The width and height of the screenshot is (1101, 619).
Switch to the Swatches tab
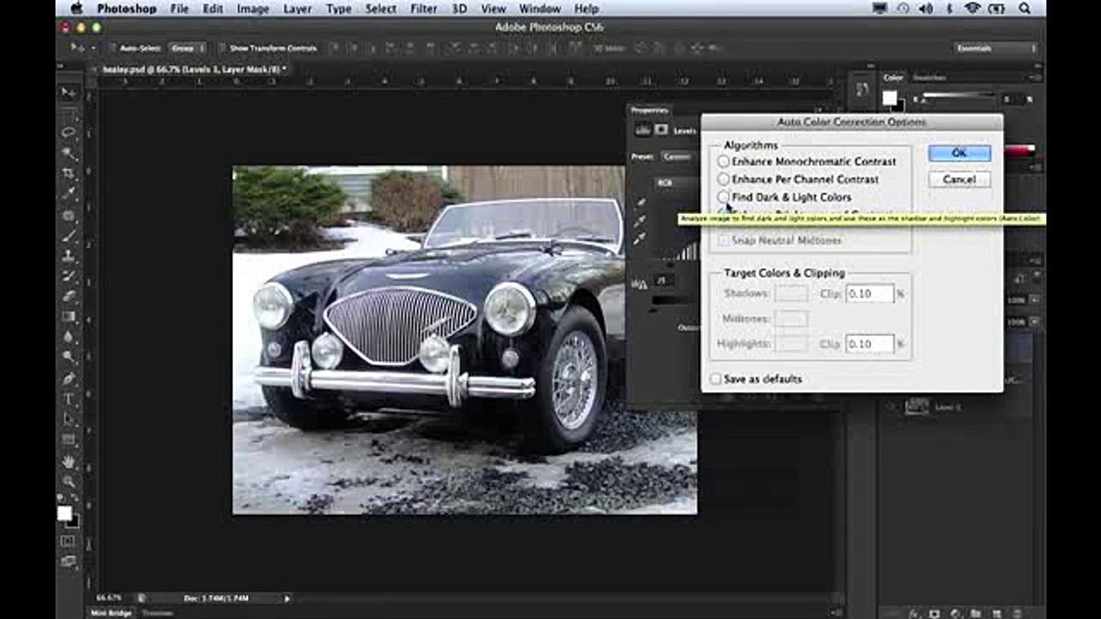tap(930, 77)
